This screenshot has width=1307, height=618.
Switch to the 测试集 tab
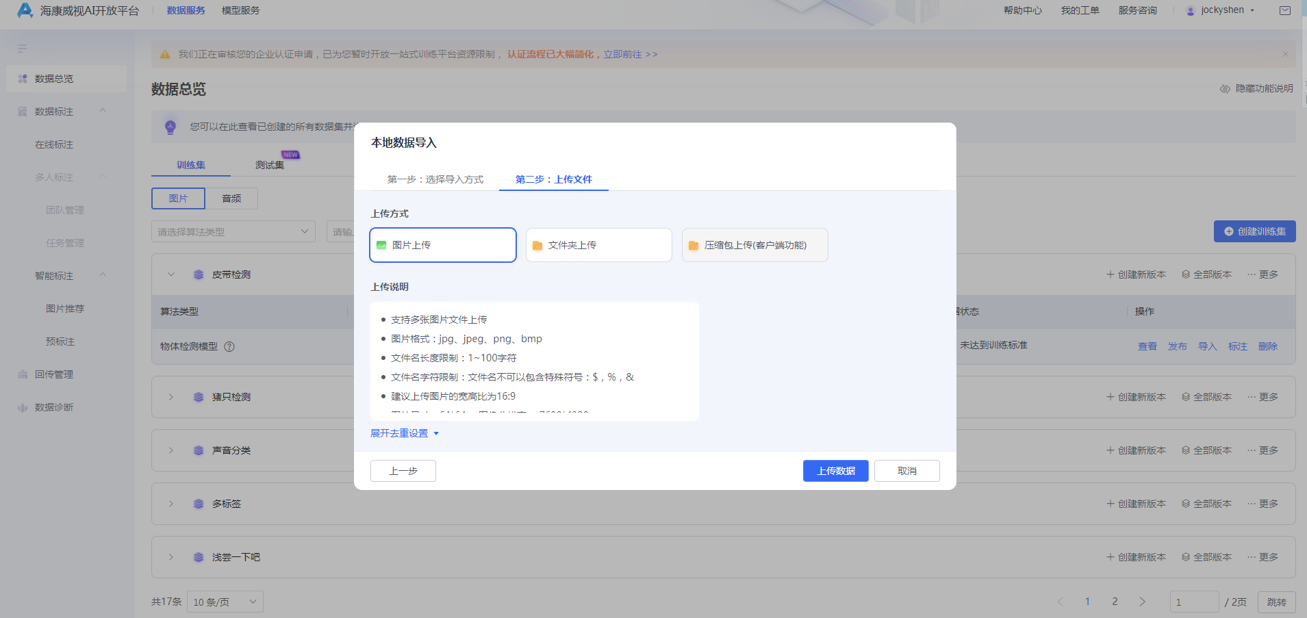[268, 164]
